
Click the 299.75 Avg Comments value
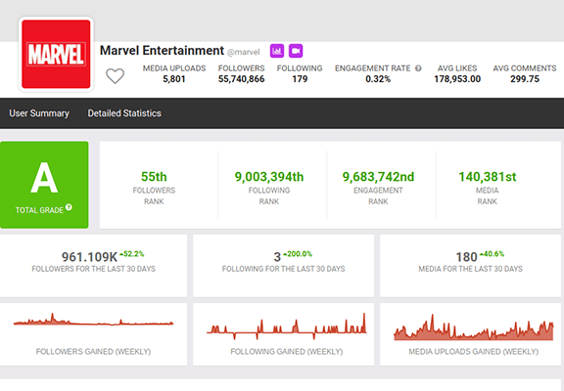[525, 79]
